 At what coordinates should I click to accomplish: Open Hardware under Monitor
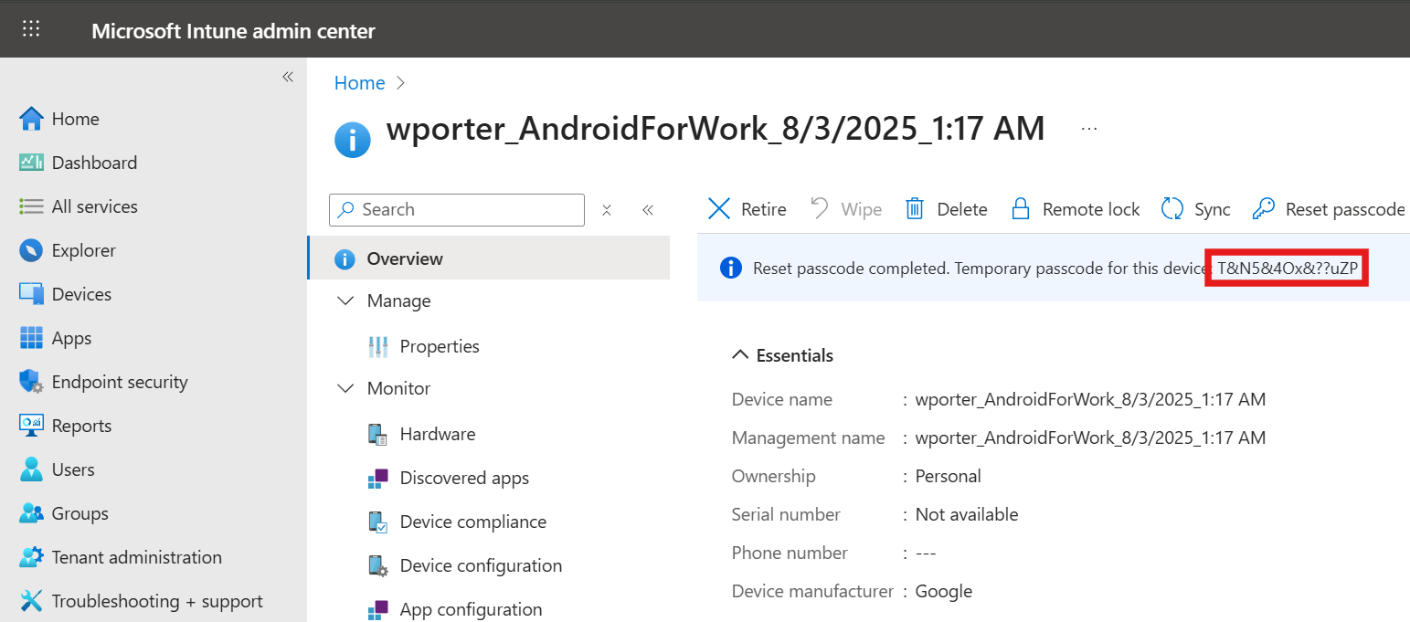(x=438, y=434)
